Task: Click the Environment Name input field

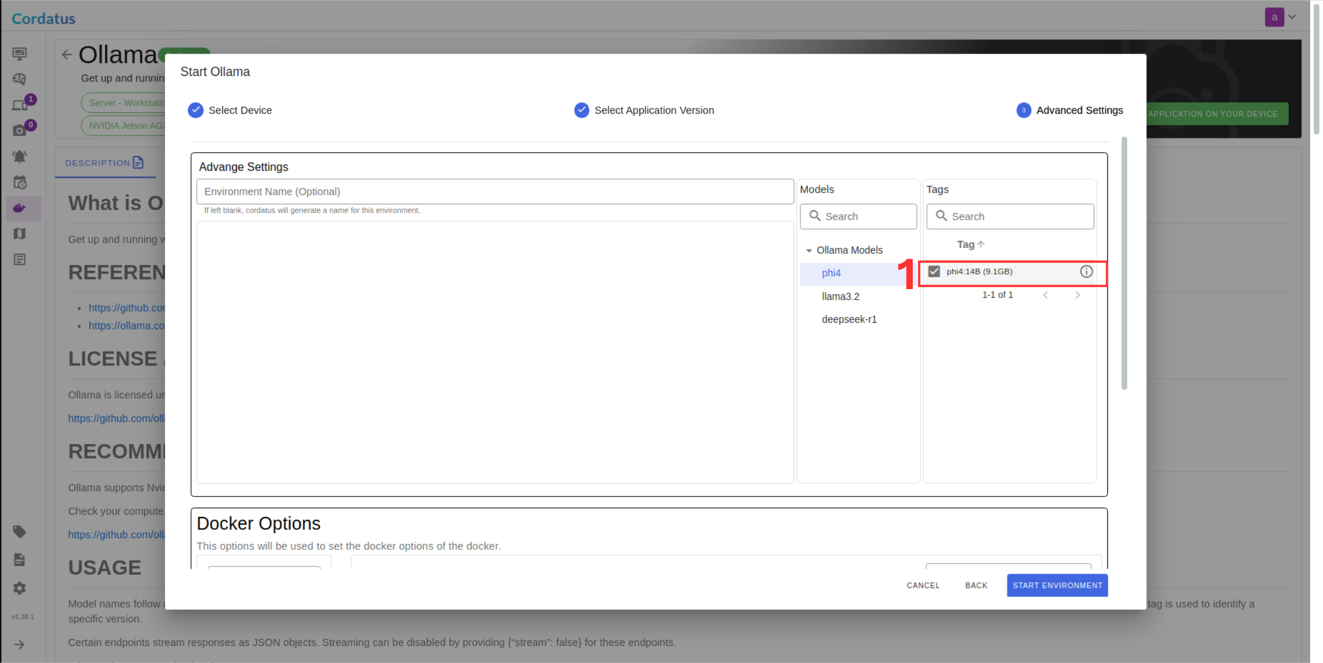Action: pos(495,192)
